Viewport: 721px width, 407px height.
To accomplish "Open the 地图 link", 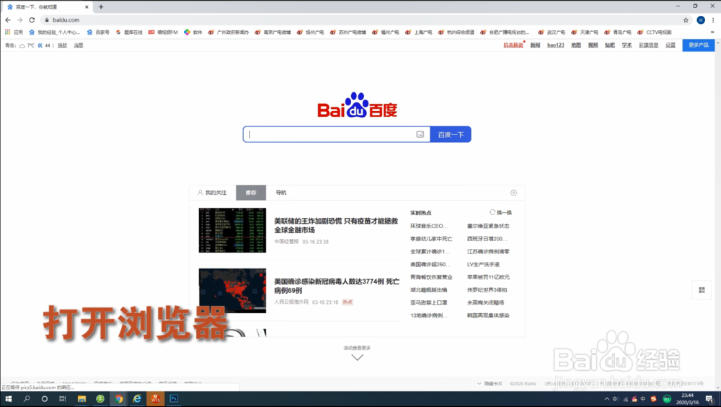I will tap(576, 45).
